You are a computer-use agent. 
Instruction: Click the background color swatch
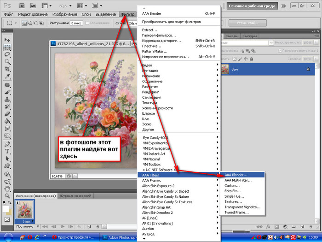[x=10, y=212]
